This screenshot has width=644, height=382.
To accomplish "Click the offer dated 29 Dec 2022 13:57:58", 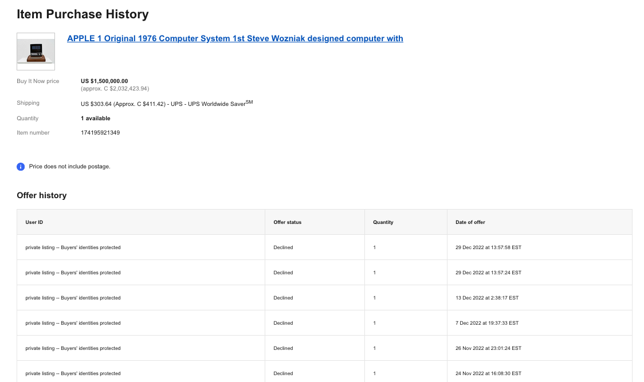I will coord(488,247).
